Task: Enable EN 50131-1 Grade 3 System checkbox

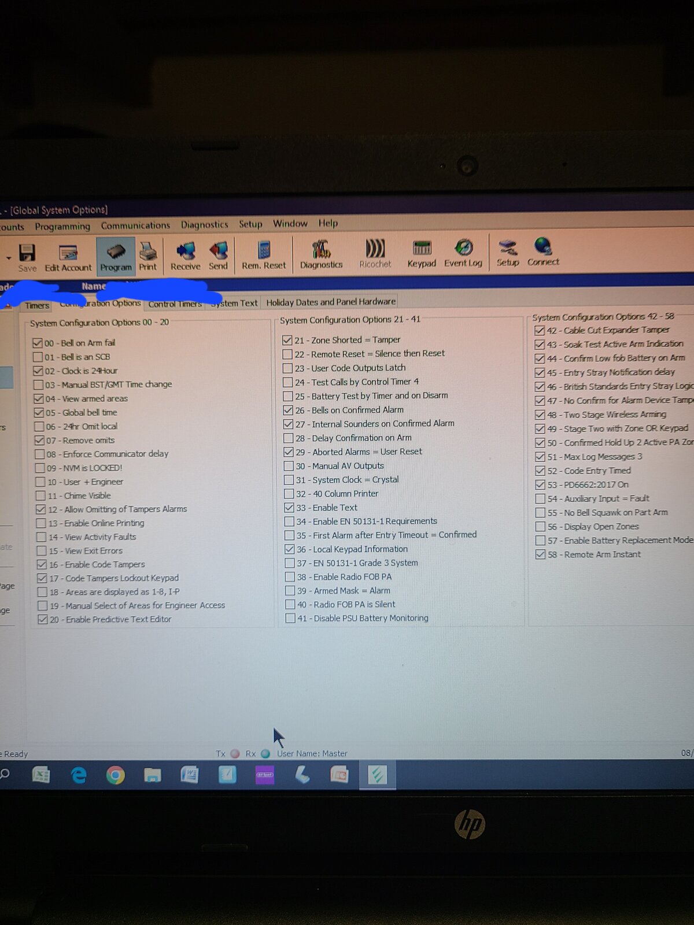Action: [x=290, y=563]
